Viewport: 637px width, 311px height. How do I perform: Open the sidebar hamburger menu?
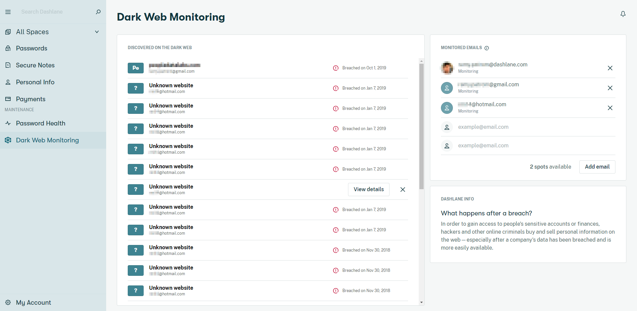(x=8, y=12)
